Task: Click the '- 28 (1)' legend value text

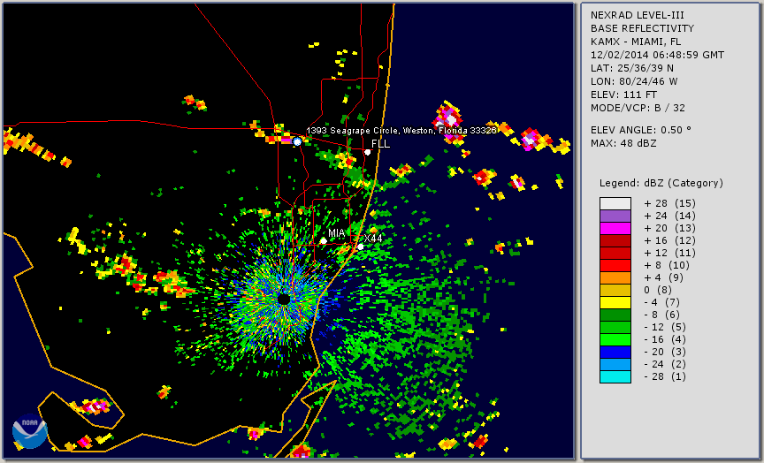Action: 665,376
